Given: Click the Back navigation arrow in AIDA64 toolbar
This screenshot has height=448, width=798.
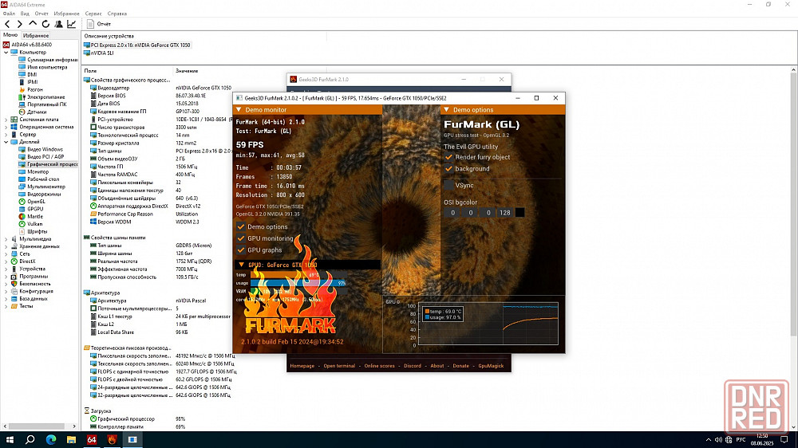Looking at the screenshot, I should [x=7, y=24].
